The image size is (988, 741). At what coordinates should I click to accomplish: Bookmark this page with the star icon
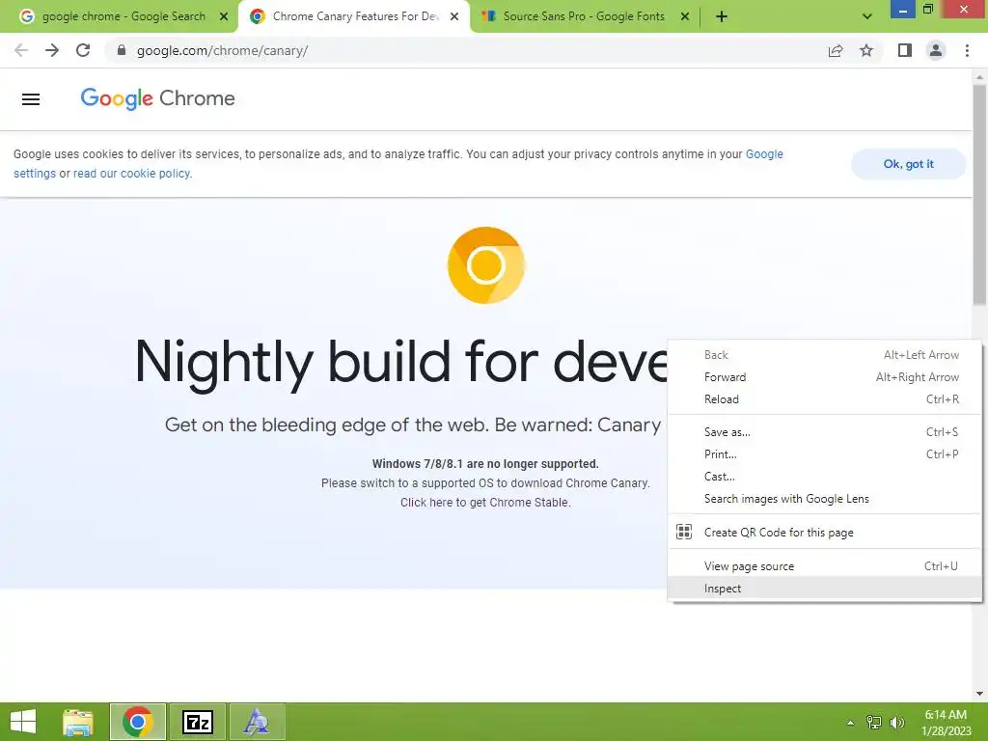pos(866,50)
